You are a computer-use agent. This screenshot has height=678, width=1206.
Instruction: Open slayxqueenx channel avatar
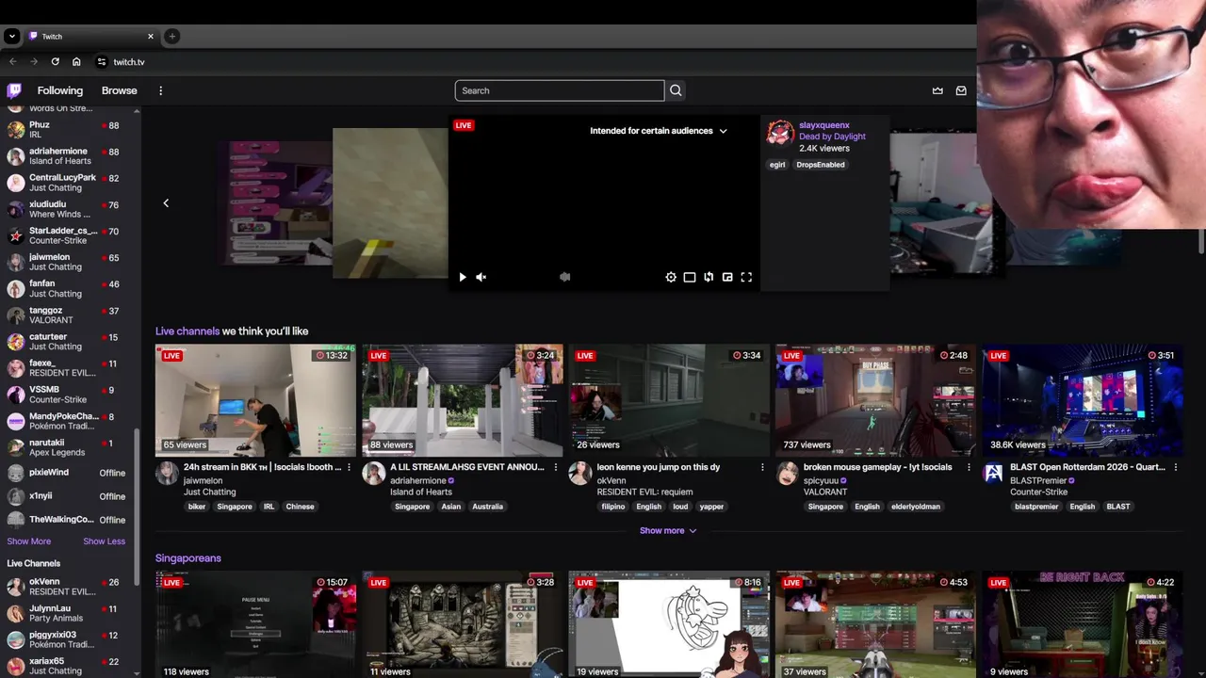[779, 133]
